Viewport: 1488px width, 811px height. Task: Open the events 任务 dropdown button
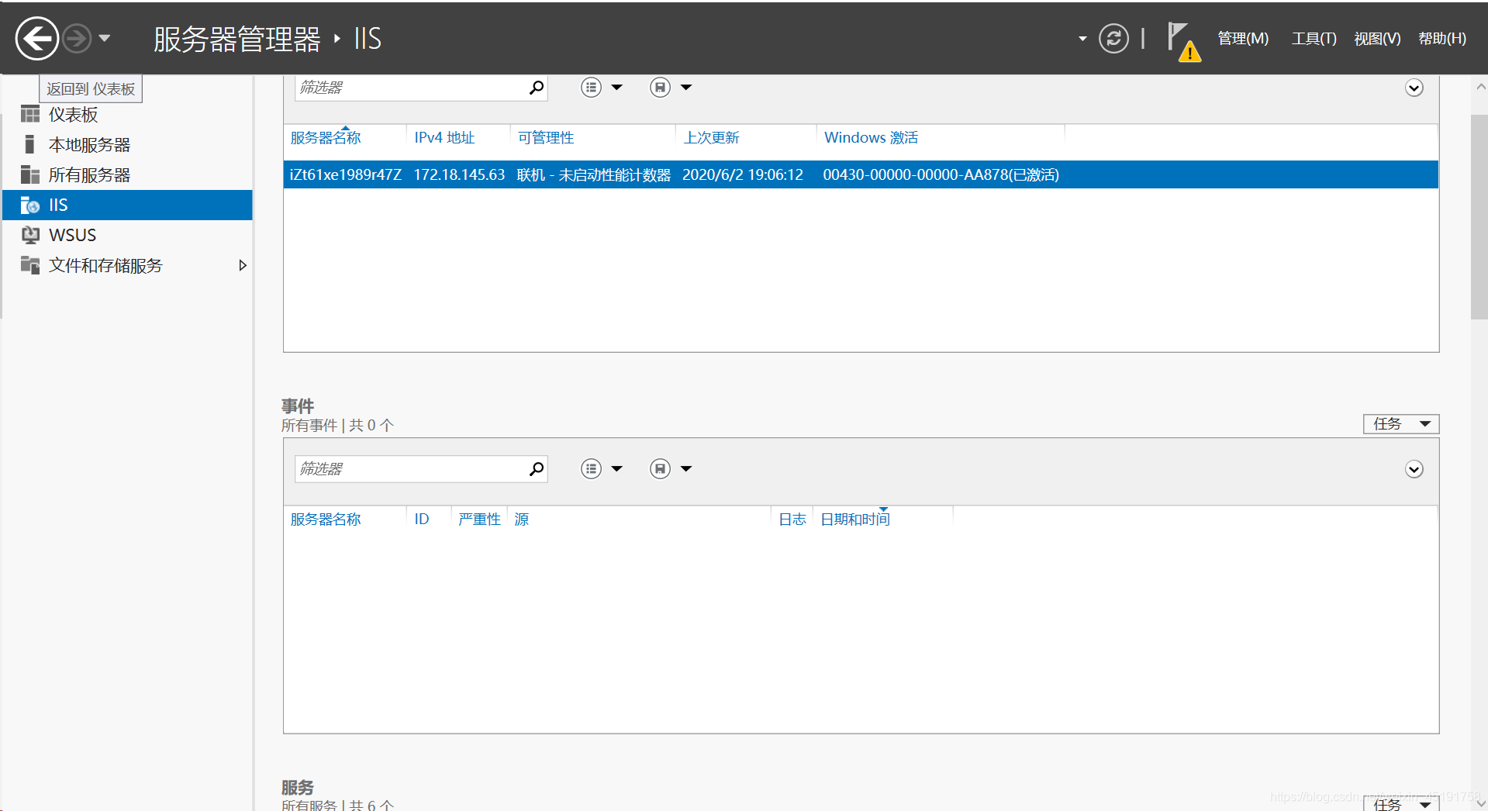[1401, 424]
